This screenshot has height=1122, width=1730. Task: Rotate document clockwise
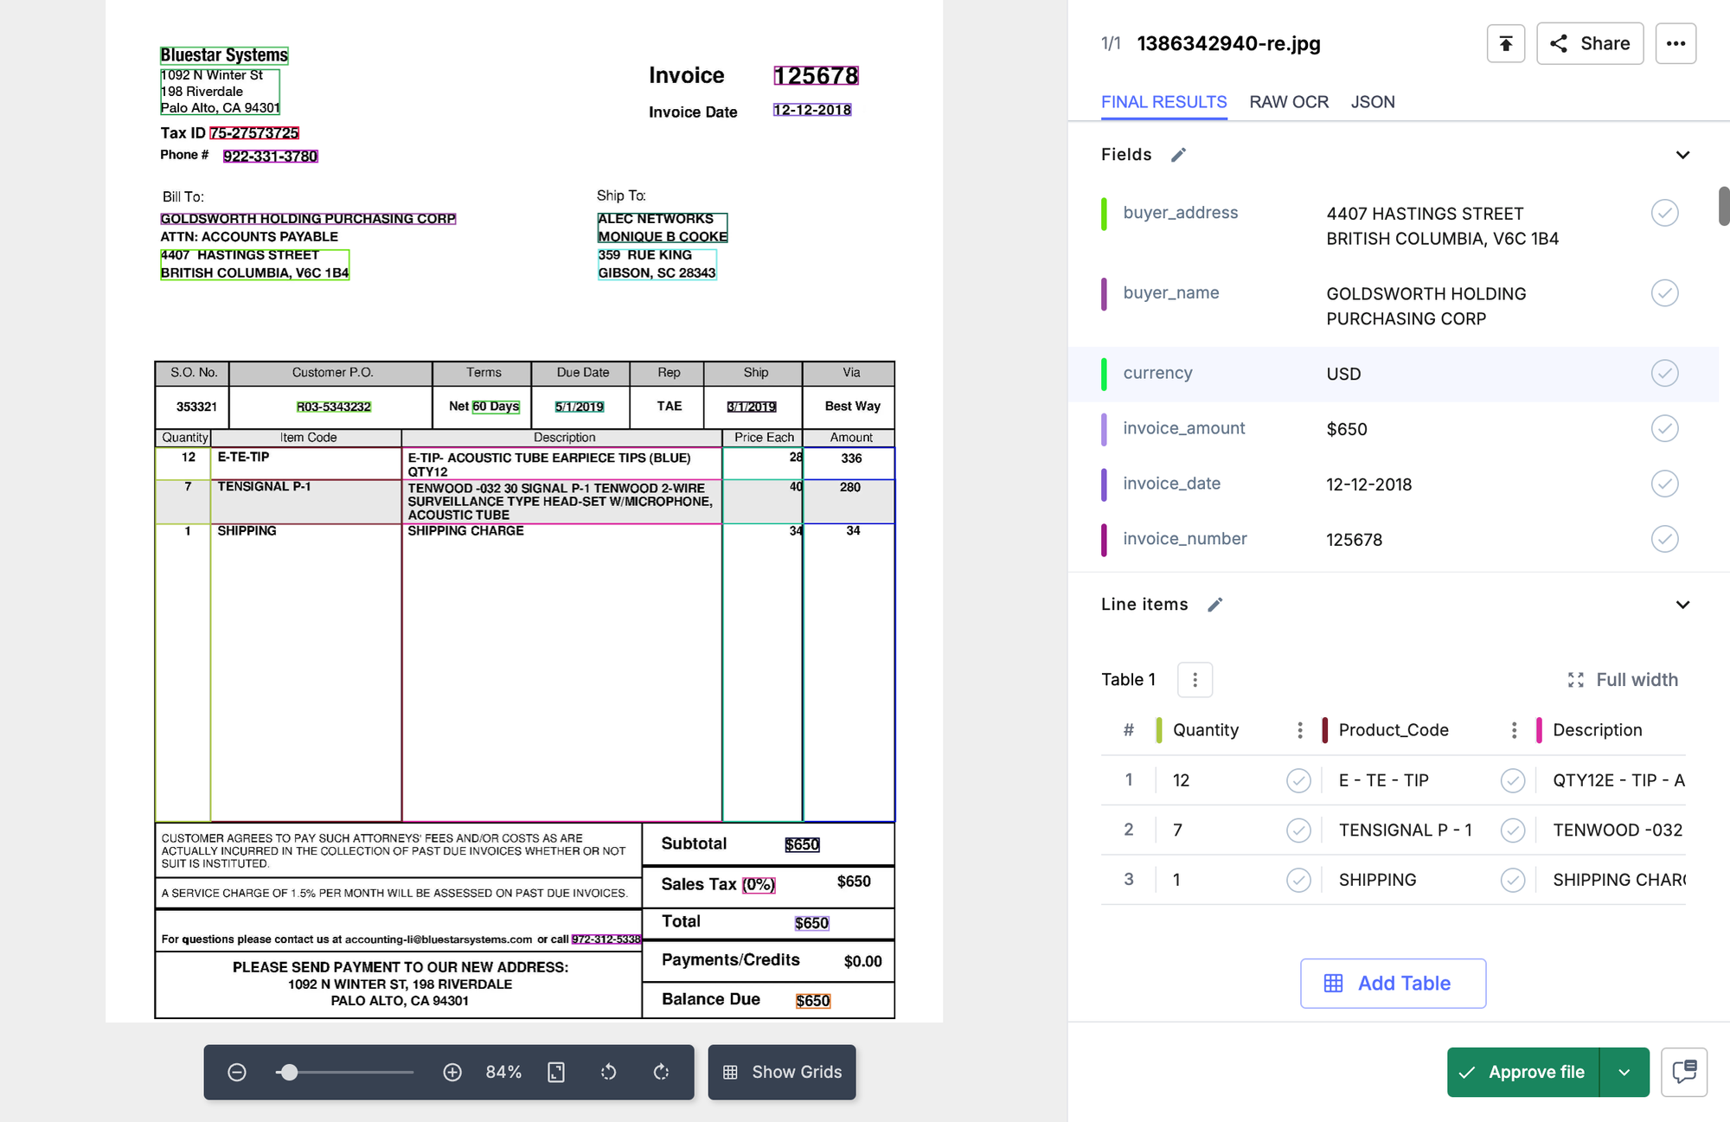pos(662,1073)
